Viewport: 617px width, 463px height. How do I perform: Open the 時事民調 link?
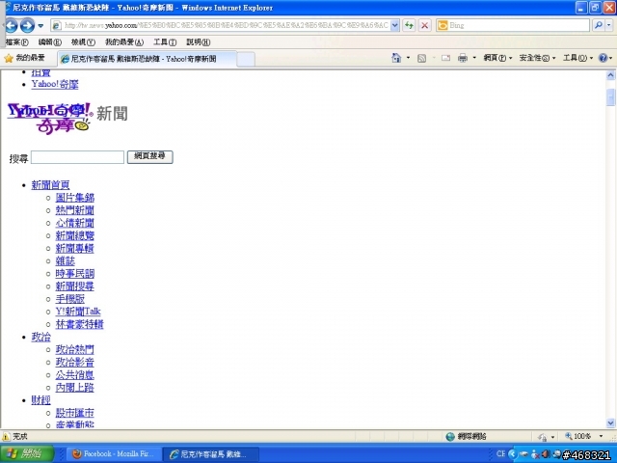75,273
